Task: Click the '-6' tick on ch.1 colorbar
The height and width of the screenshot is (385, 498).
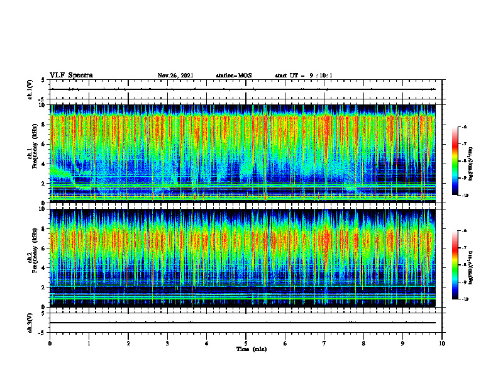Action: coord(465,126)
